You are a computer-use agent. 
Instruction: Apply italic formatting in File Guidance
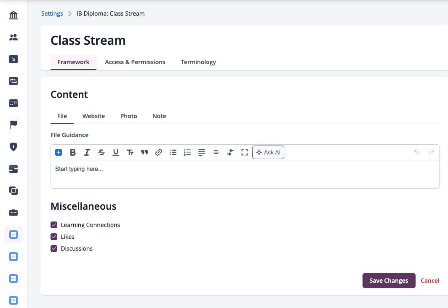coord(87,152)
